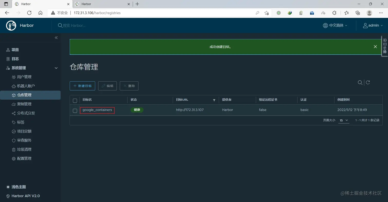Click the tab actions icon at top-left

pyautogui.click(x=6, y=4)
